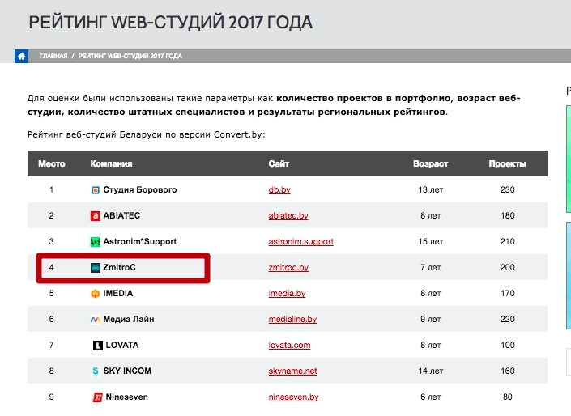Click the 170 projects value
This screenshot has width=571, height=416.
pos(507,293)
